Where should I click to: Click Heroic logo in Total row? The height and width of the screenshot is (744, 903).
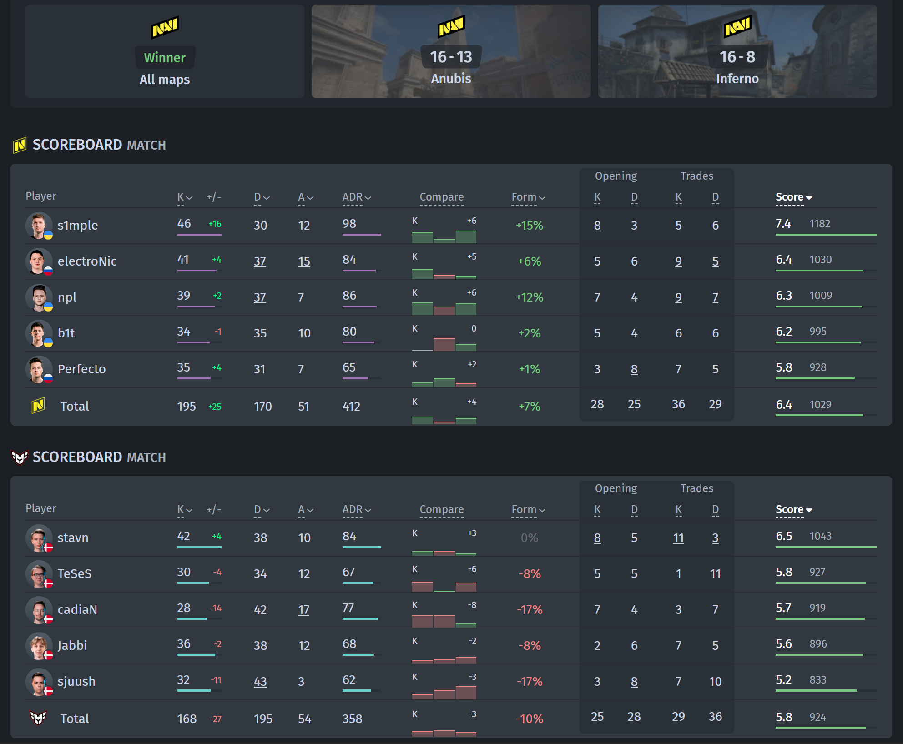pos(38,718)
